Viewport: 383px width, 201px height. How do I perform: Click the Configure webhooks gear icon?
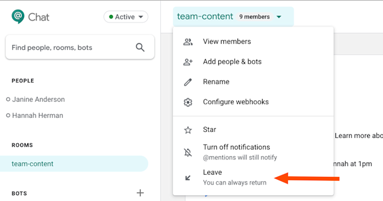(x=188, y=102)
